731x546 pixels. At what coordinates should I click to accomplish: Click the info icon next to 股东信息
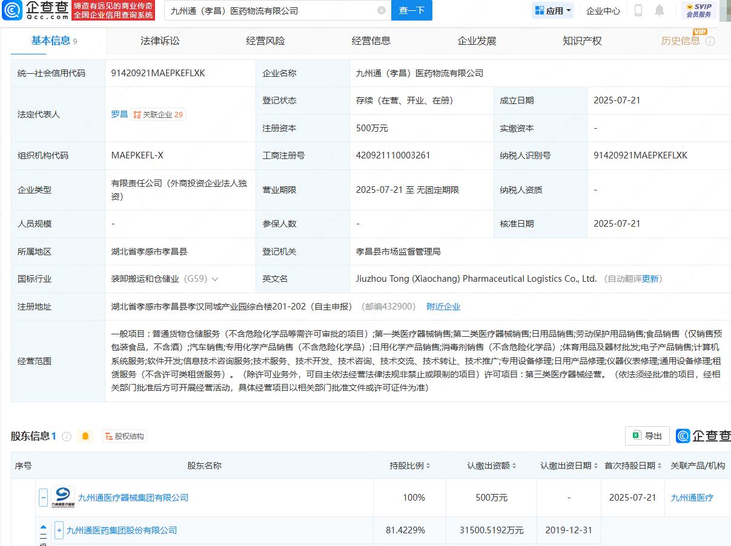pyautogui.click(x=67, y=436)
